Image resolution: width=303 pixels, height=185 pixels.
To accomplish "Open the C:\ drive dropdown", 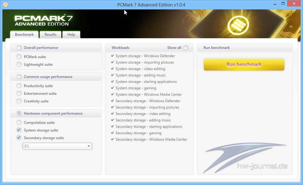I will [x=57, y=146].
